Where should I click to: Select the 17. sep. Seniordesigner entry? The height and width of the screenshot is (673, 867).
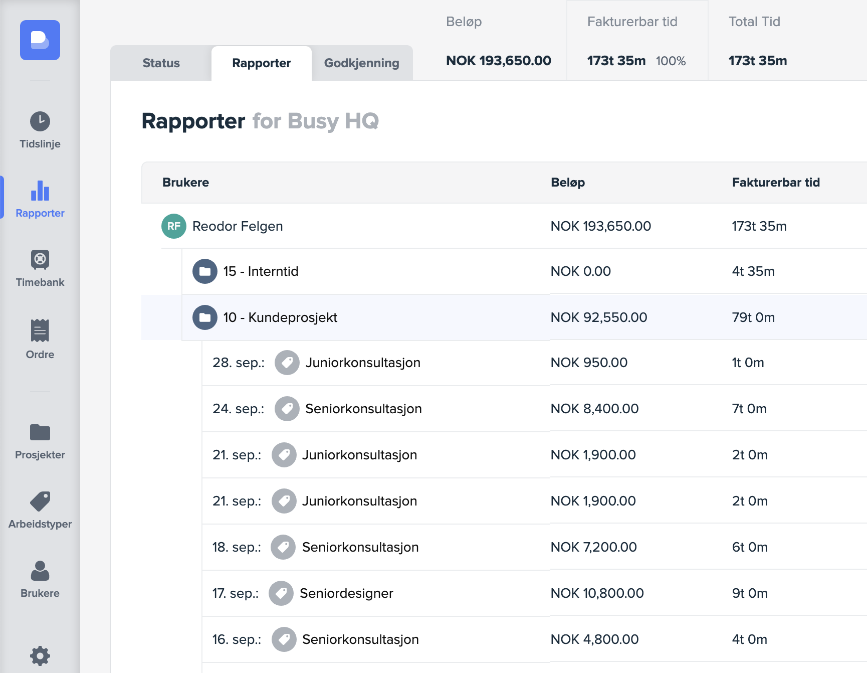click(x=534, y=593)
